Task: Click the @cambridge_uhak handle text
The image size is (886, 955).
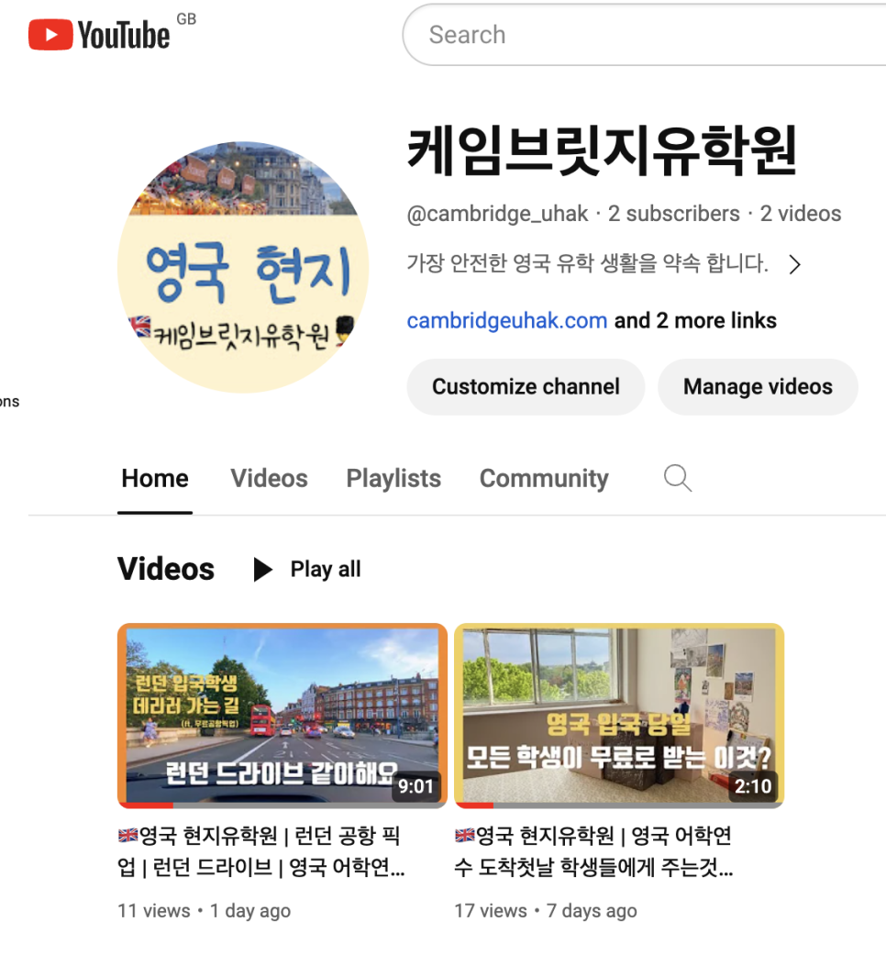Action: click(497, 214)
